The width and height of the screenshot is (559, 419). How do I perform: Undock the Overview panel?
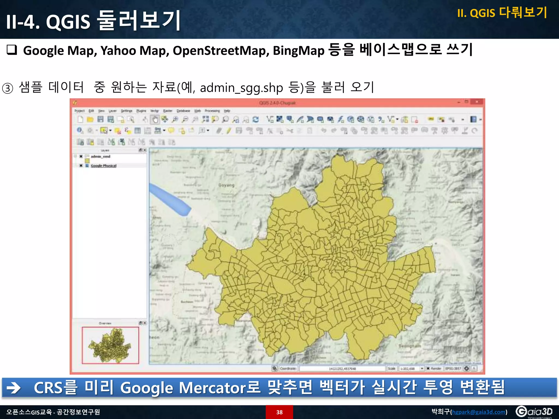[x=141, y=323]
